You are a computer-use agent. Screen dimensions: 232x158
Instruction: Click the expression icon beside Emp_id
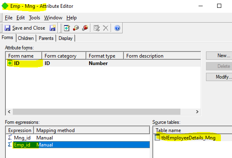pyautogui.click(x=10, y=144)
